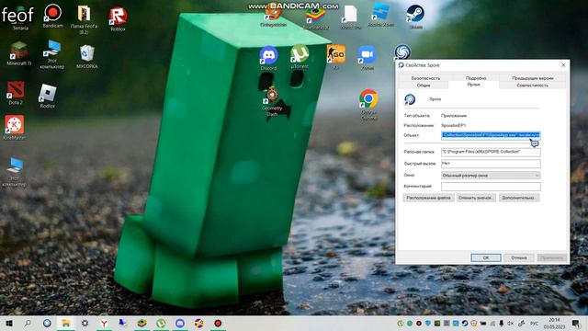Click the Дополнительно button
588x331 pixels.
click(519, 198)
